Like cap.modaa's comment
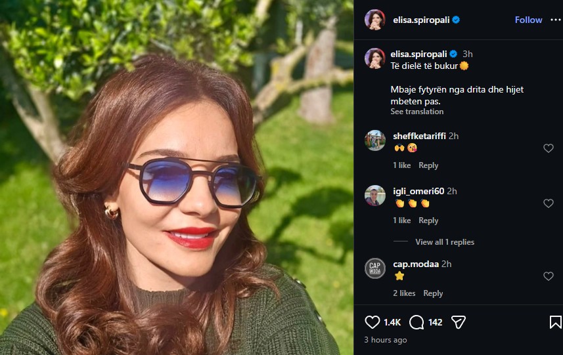The height and width of the screenshot is (355, 563). (549, 277)
